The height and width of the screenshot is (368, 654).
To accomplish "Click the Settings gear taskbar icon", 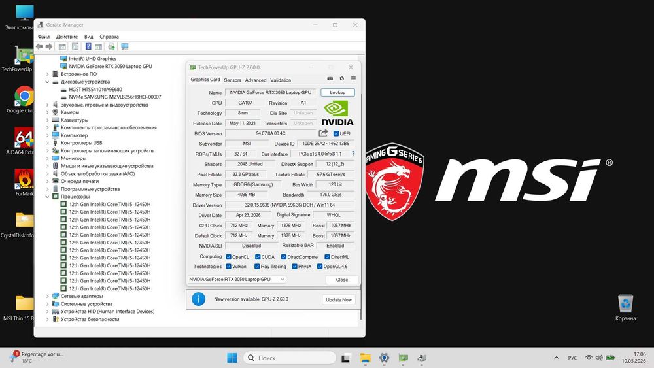I will [384, 358].
